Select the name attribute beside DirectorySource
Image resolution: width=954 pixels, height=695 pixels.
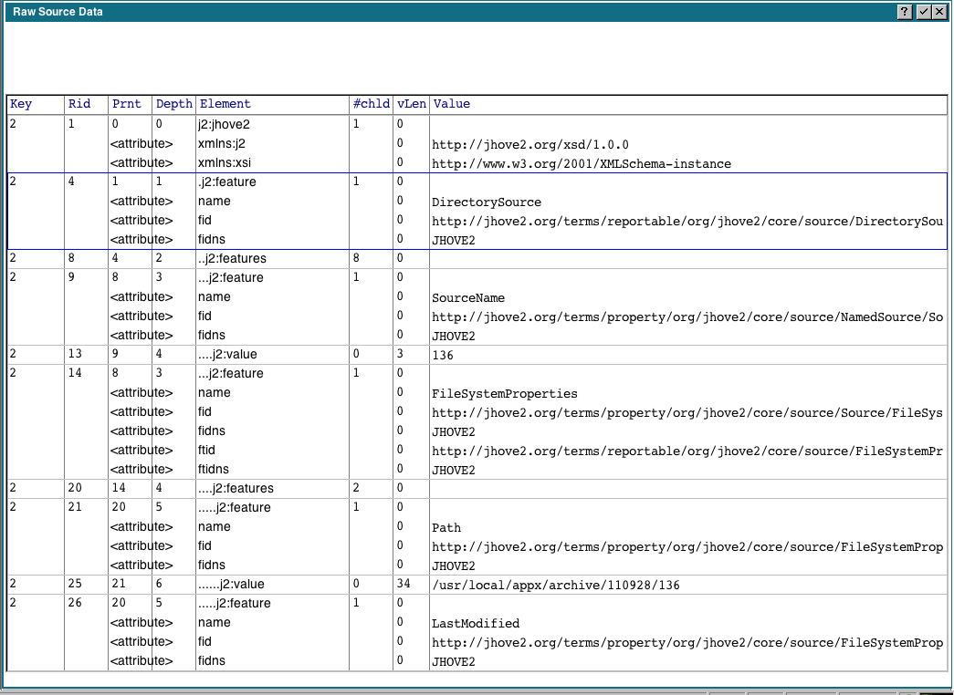click(215, 202)
